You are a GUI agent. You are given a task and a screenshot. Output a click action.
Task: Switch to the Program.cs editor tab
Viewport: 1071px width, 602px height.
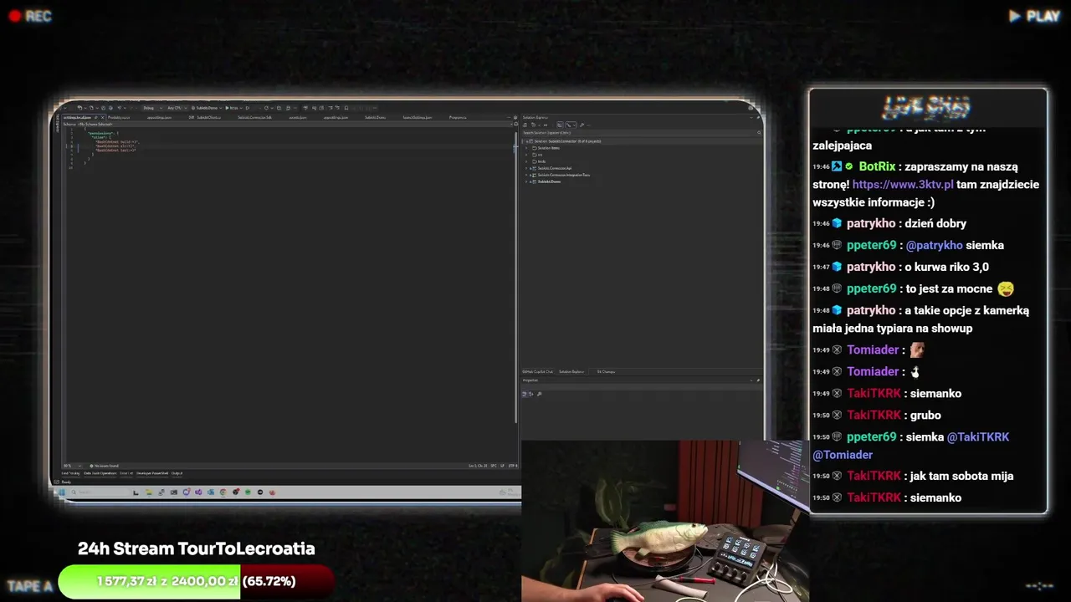[x=458, y=117]
